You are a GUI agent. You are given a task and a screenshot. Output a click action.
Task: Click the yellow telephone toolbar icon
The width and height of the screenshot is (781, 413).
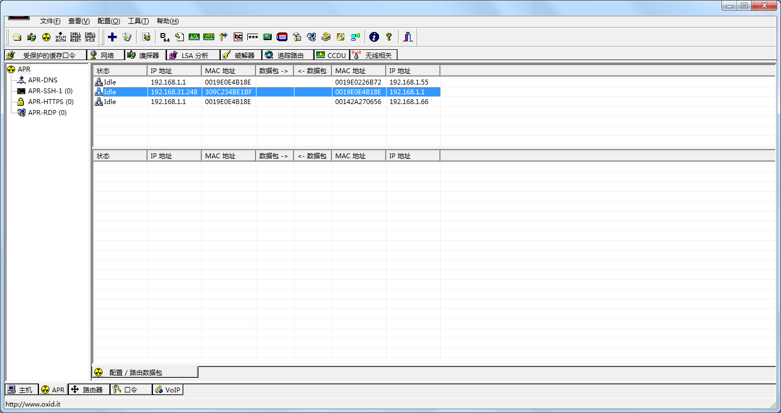pyautogui.click(x=326, y=37)
